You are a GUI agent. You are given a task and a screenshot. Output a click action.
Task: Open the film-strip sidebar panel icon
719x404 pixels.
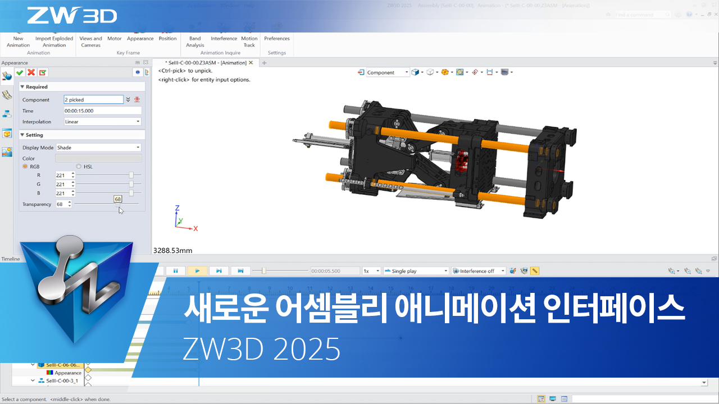(7, 95)
